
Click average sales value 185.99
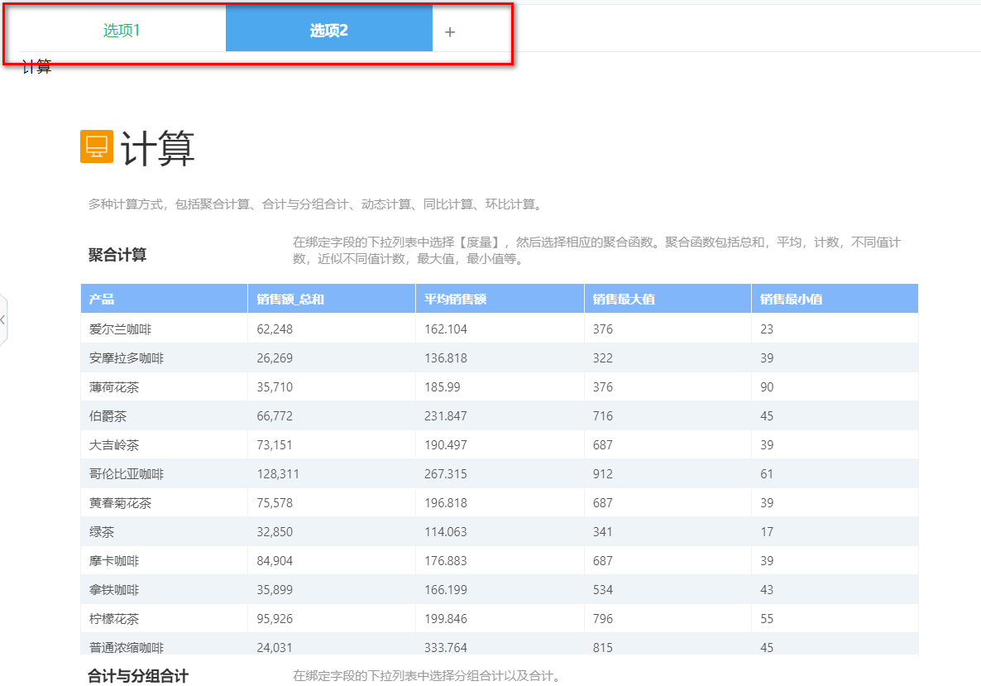coord(443,387)
